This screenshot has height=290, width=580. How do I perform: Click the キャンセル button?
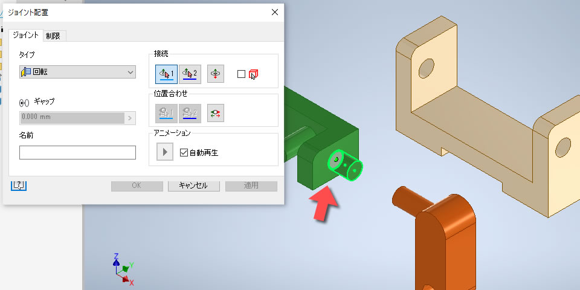point(194,185)
